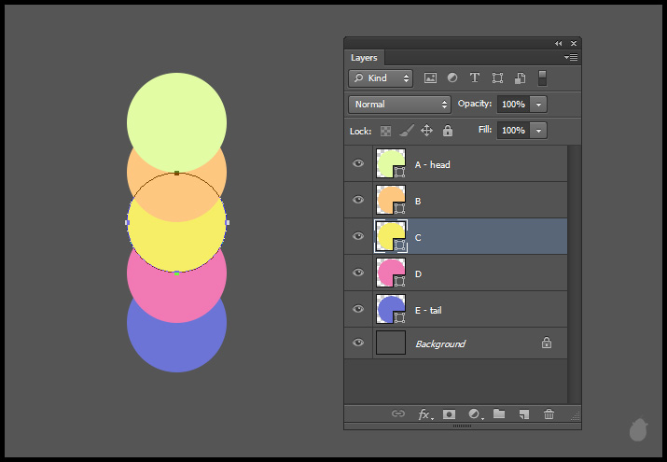The width and height of the screenshot is (667, 462).
Task: Toggle layer filtering switch on or off
Action: [543, 78]
